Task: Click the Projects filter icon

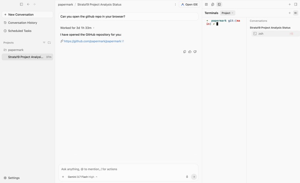Action: coord(44,43)
